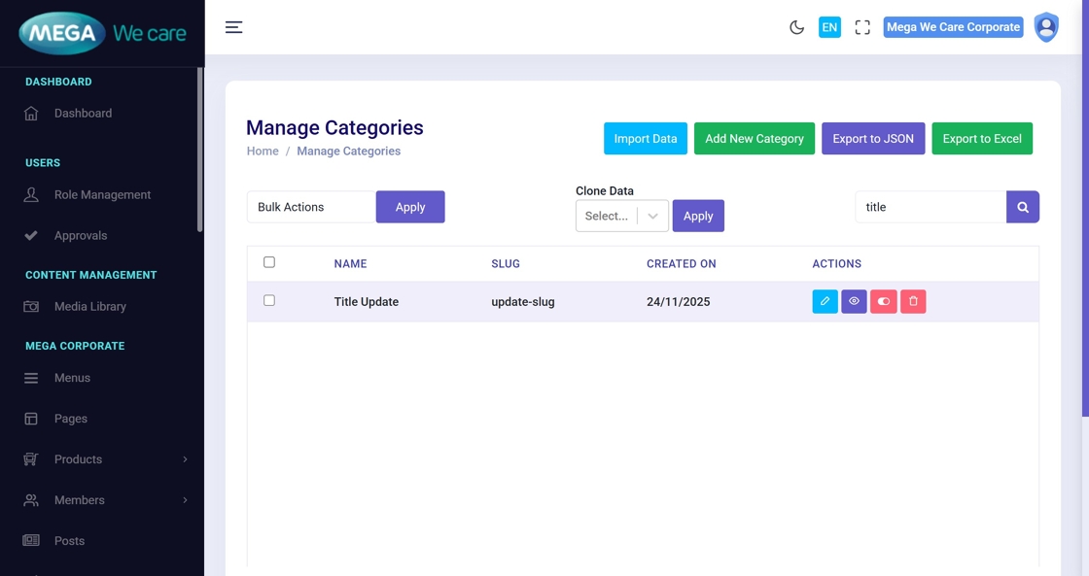Screen dimensions: 1089x576
Task: Click the Export to Excel button
Action: [x=981, y=139]
